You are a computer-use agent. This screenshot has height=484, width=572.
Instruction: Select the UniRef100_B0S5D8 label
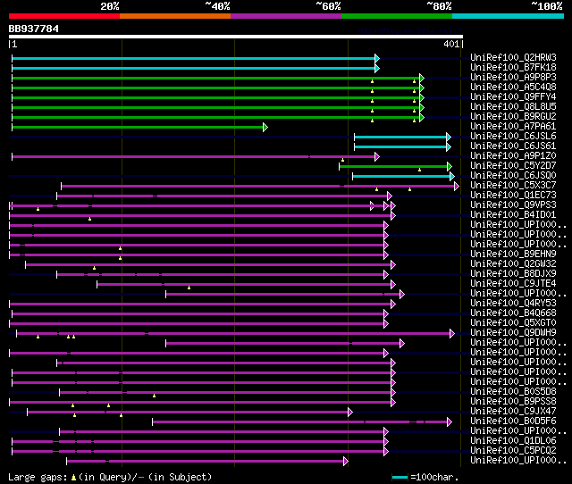pos(513,391)
